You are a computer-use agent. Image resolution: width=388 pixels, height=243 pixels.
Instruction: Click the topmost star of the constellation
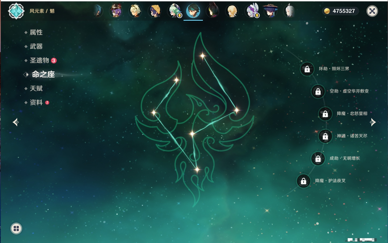(x=203, y=56)
